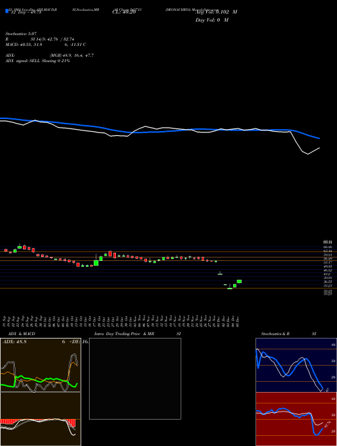Viewport: 337px width, 446px height.
Task: Open the blue Stochastics chart panel
Action: [x=296, y=365]
